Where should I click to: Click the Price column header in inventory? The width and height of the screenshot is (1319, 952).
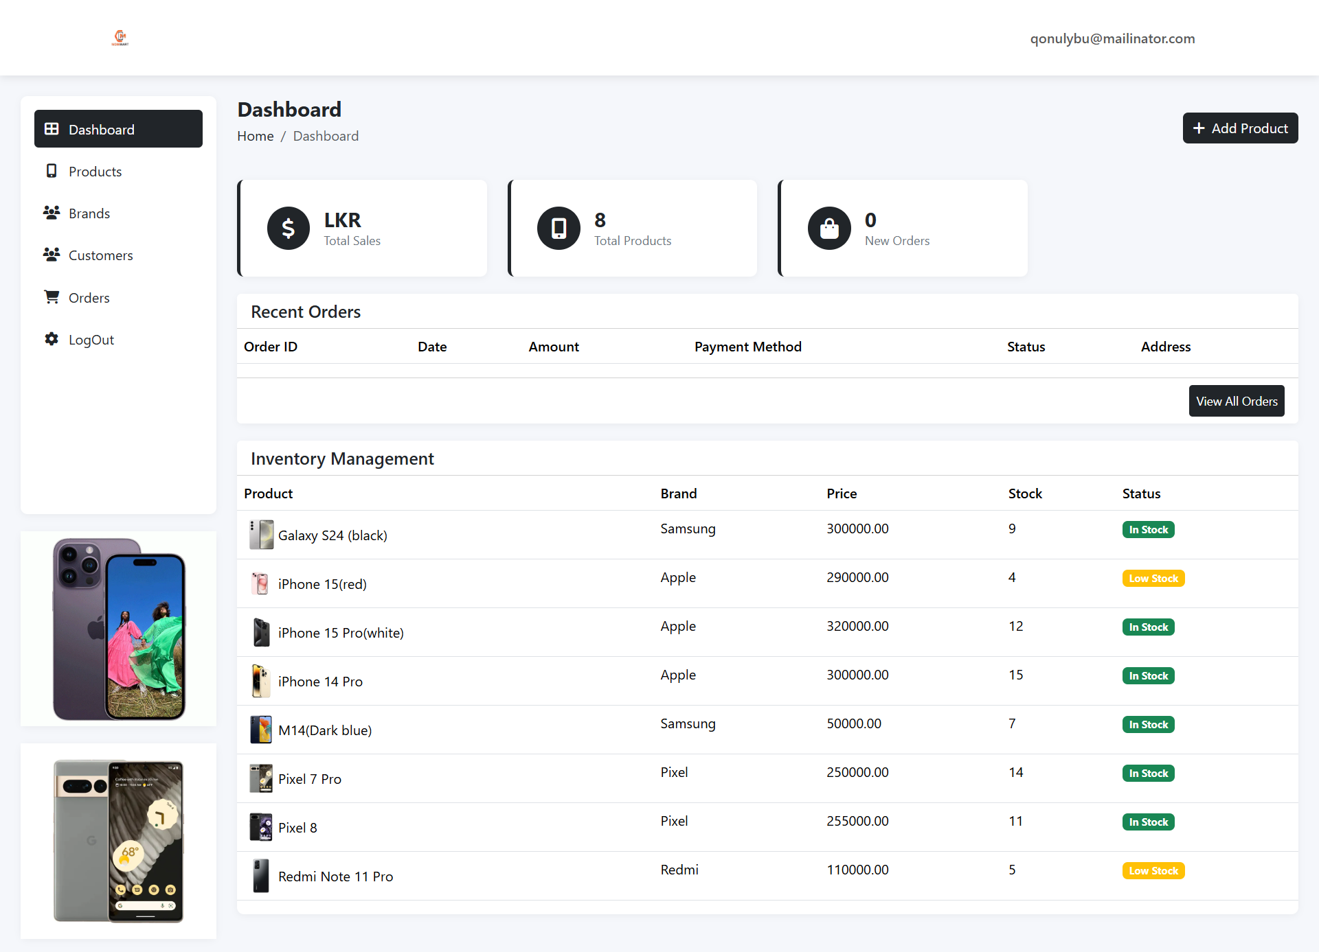(x=842, y=494)
